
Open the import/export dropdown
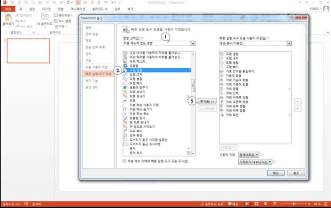pos(255,162)
